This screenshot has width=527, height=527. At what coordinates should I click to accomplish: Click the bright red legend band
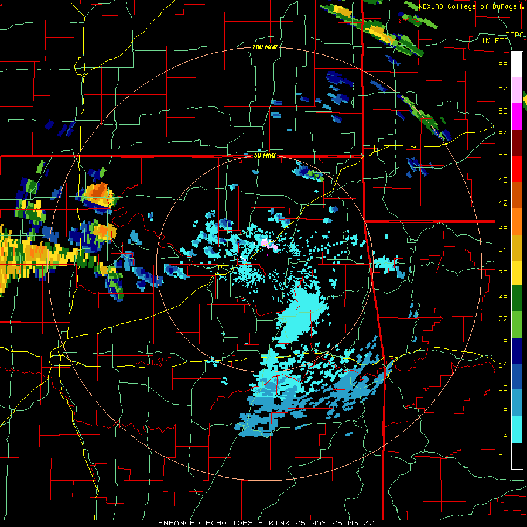click(x=517, y=169)
